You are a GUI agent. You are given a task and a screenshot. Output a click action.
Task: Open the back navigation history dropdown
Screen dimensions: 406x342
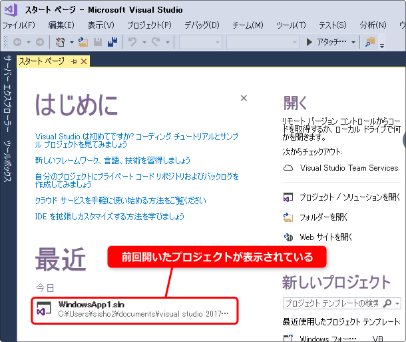pos(29,42)
